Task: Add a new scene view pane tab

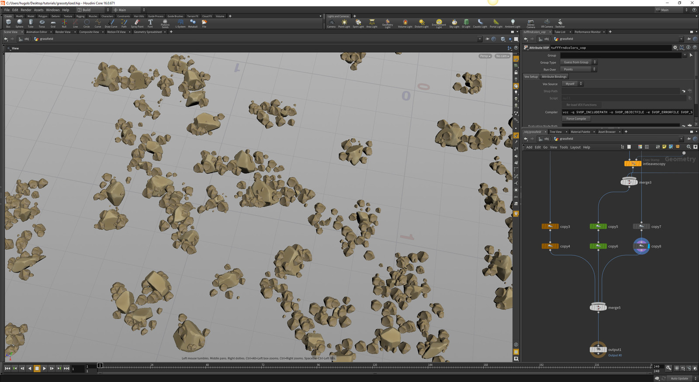Action: coord(171,32)
